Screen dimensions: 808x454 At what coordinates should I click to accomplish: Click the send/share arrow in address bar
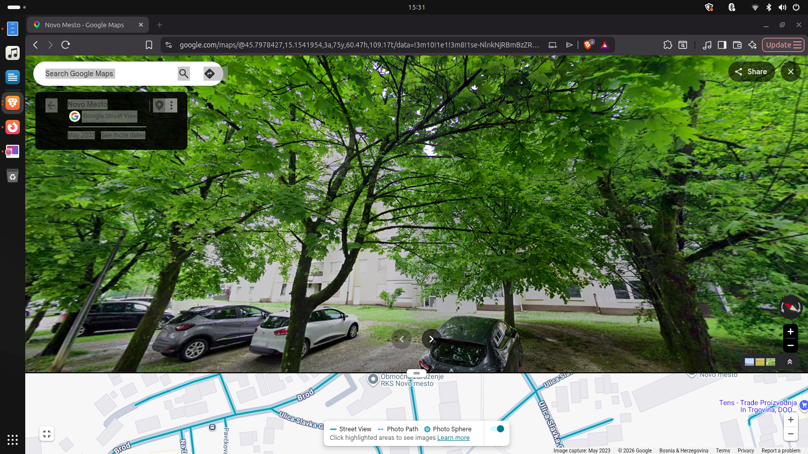(570, 45)
